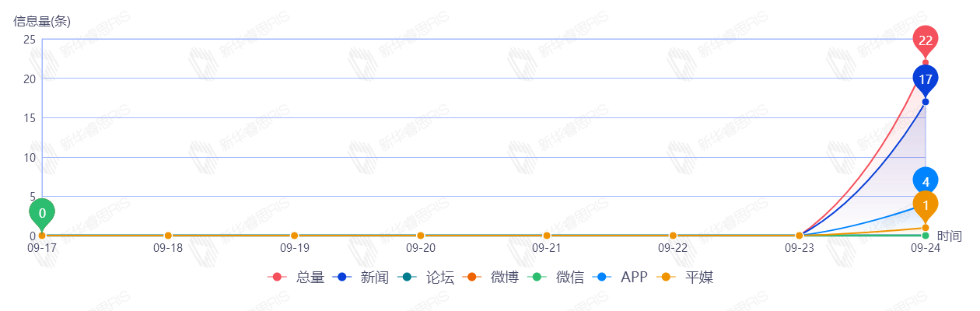Click the green 微信 point at 09-24
Screen dimensions: 980x311
point(926,236)
